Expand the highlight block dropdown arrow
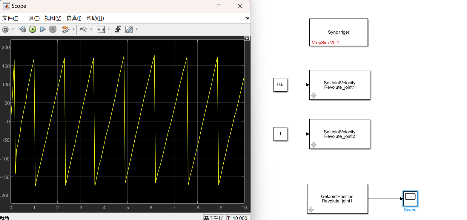Image resolution: width=467 pixels, height=220 pixels. click(x=73, y=29)
